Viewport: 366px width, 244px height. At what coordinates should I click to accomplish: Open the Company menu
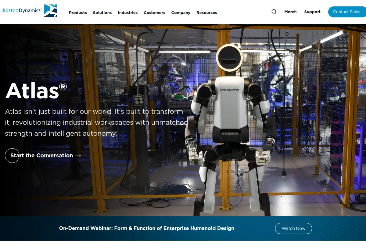181,13
